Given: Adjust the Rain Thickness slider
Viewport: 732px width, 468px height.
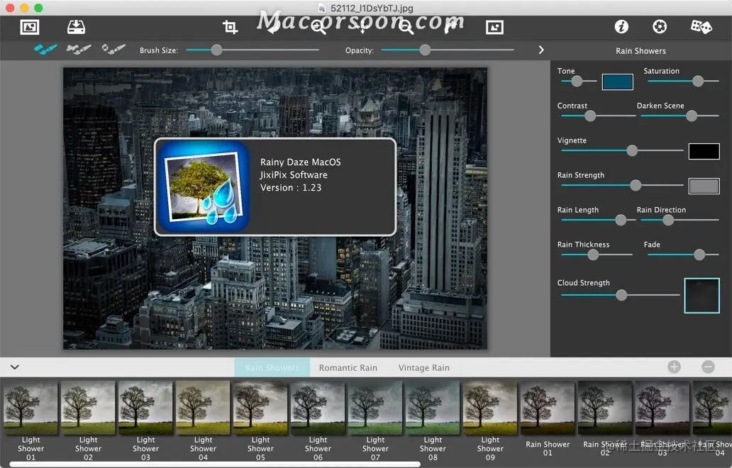Looking at the screenshot, I should point(597,255).
